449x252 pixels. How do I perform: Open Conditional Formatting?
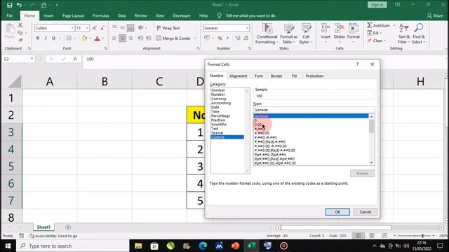[x=267, y=34]
